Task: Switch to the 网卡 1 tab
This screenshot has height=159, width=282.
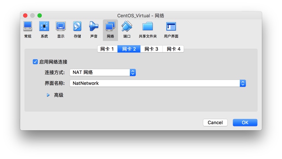Action: pos(107,49)
